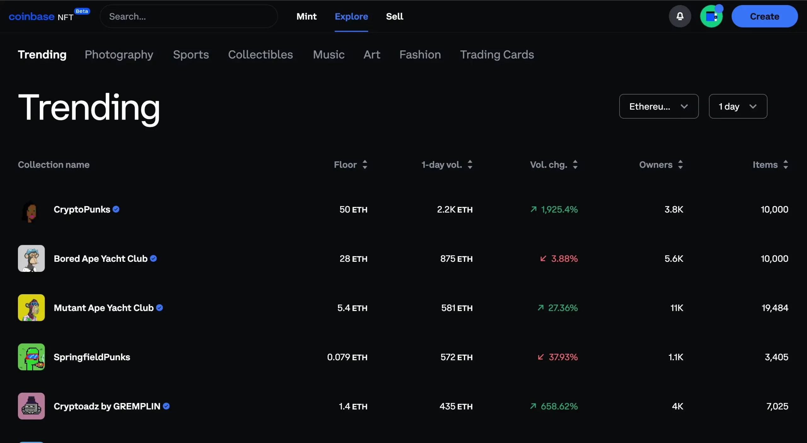The image size is (807, 443).
Task: Switch to the Music tab
Action: point(329,55)
